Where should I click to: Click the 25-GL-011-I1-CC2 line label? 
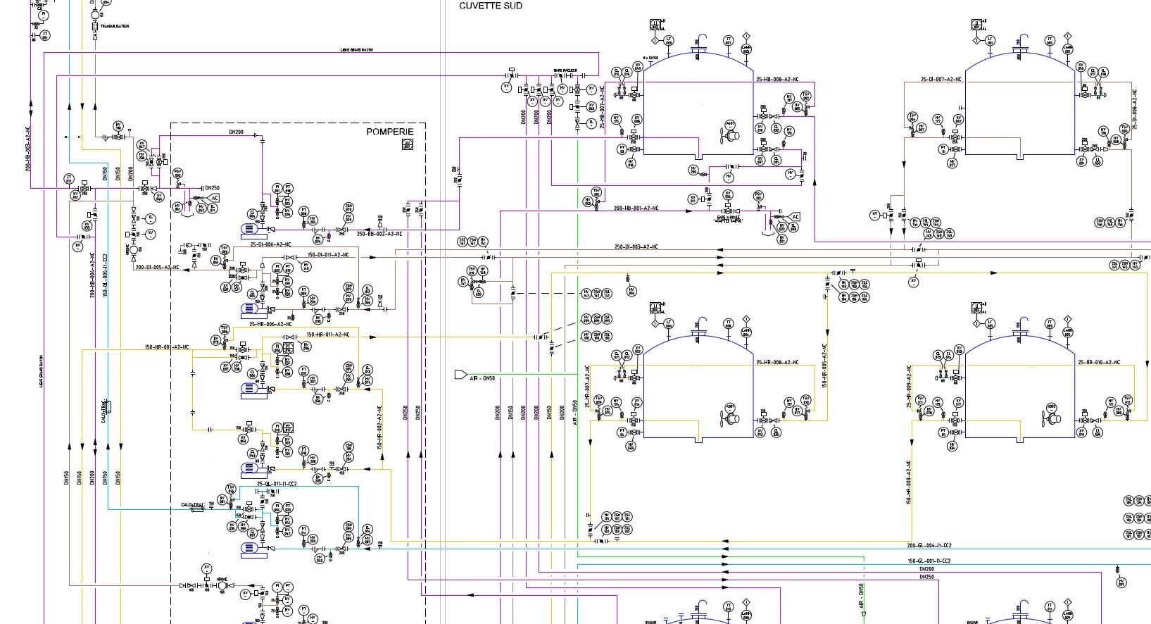tap(277, 484)
